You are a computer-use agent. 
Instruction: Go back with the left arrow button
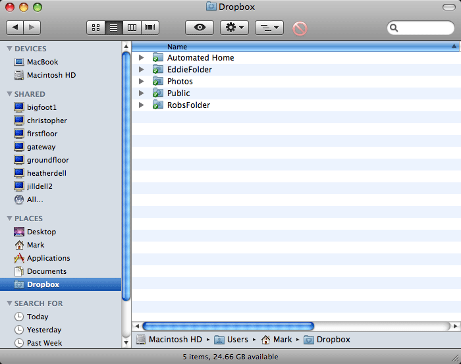coord(14,28)
